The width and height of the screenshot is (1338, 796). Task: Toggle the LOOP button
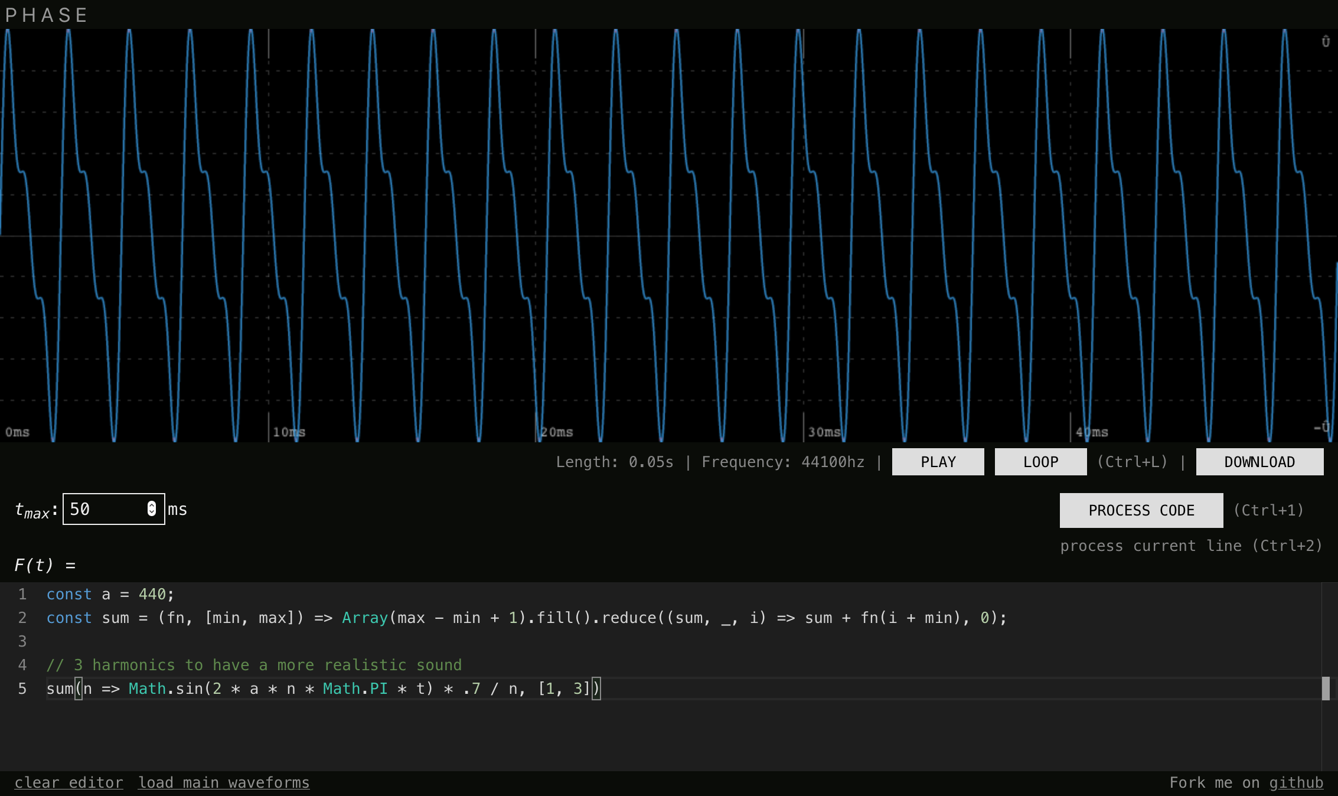1040,462
